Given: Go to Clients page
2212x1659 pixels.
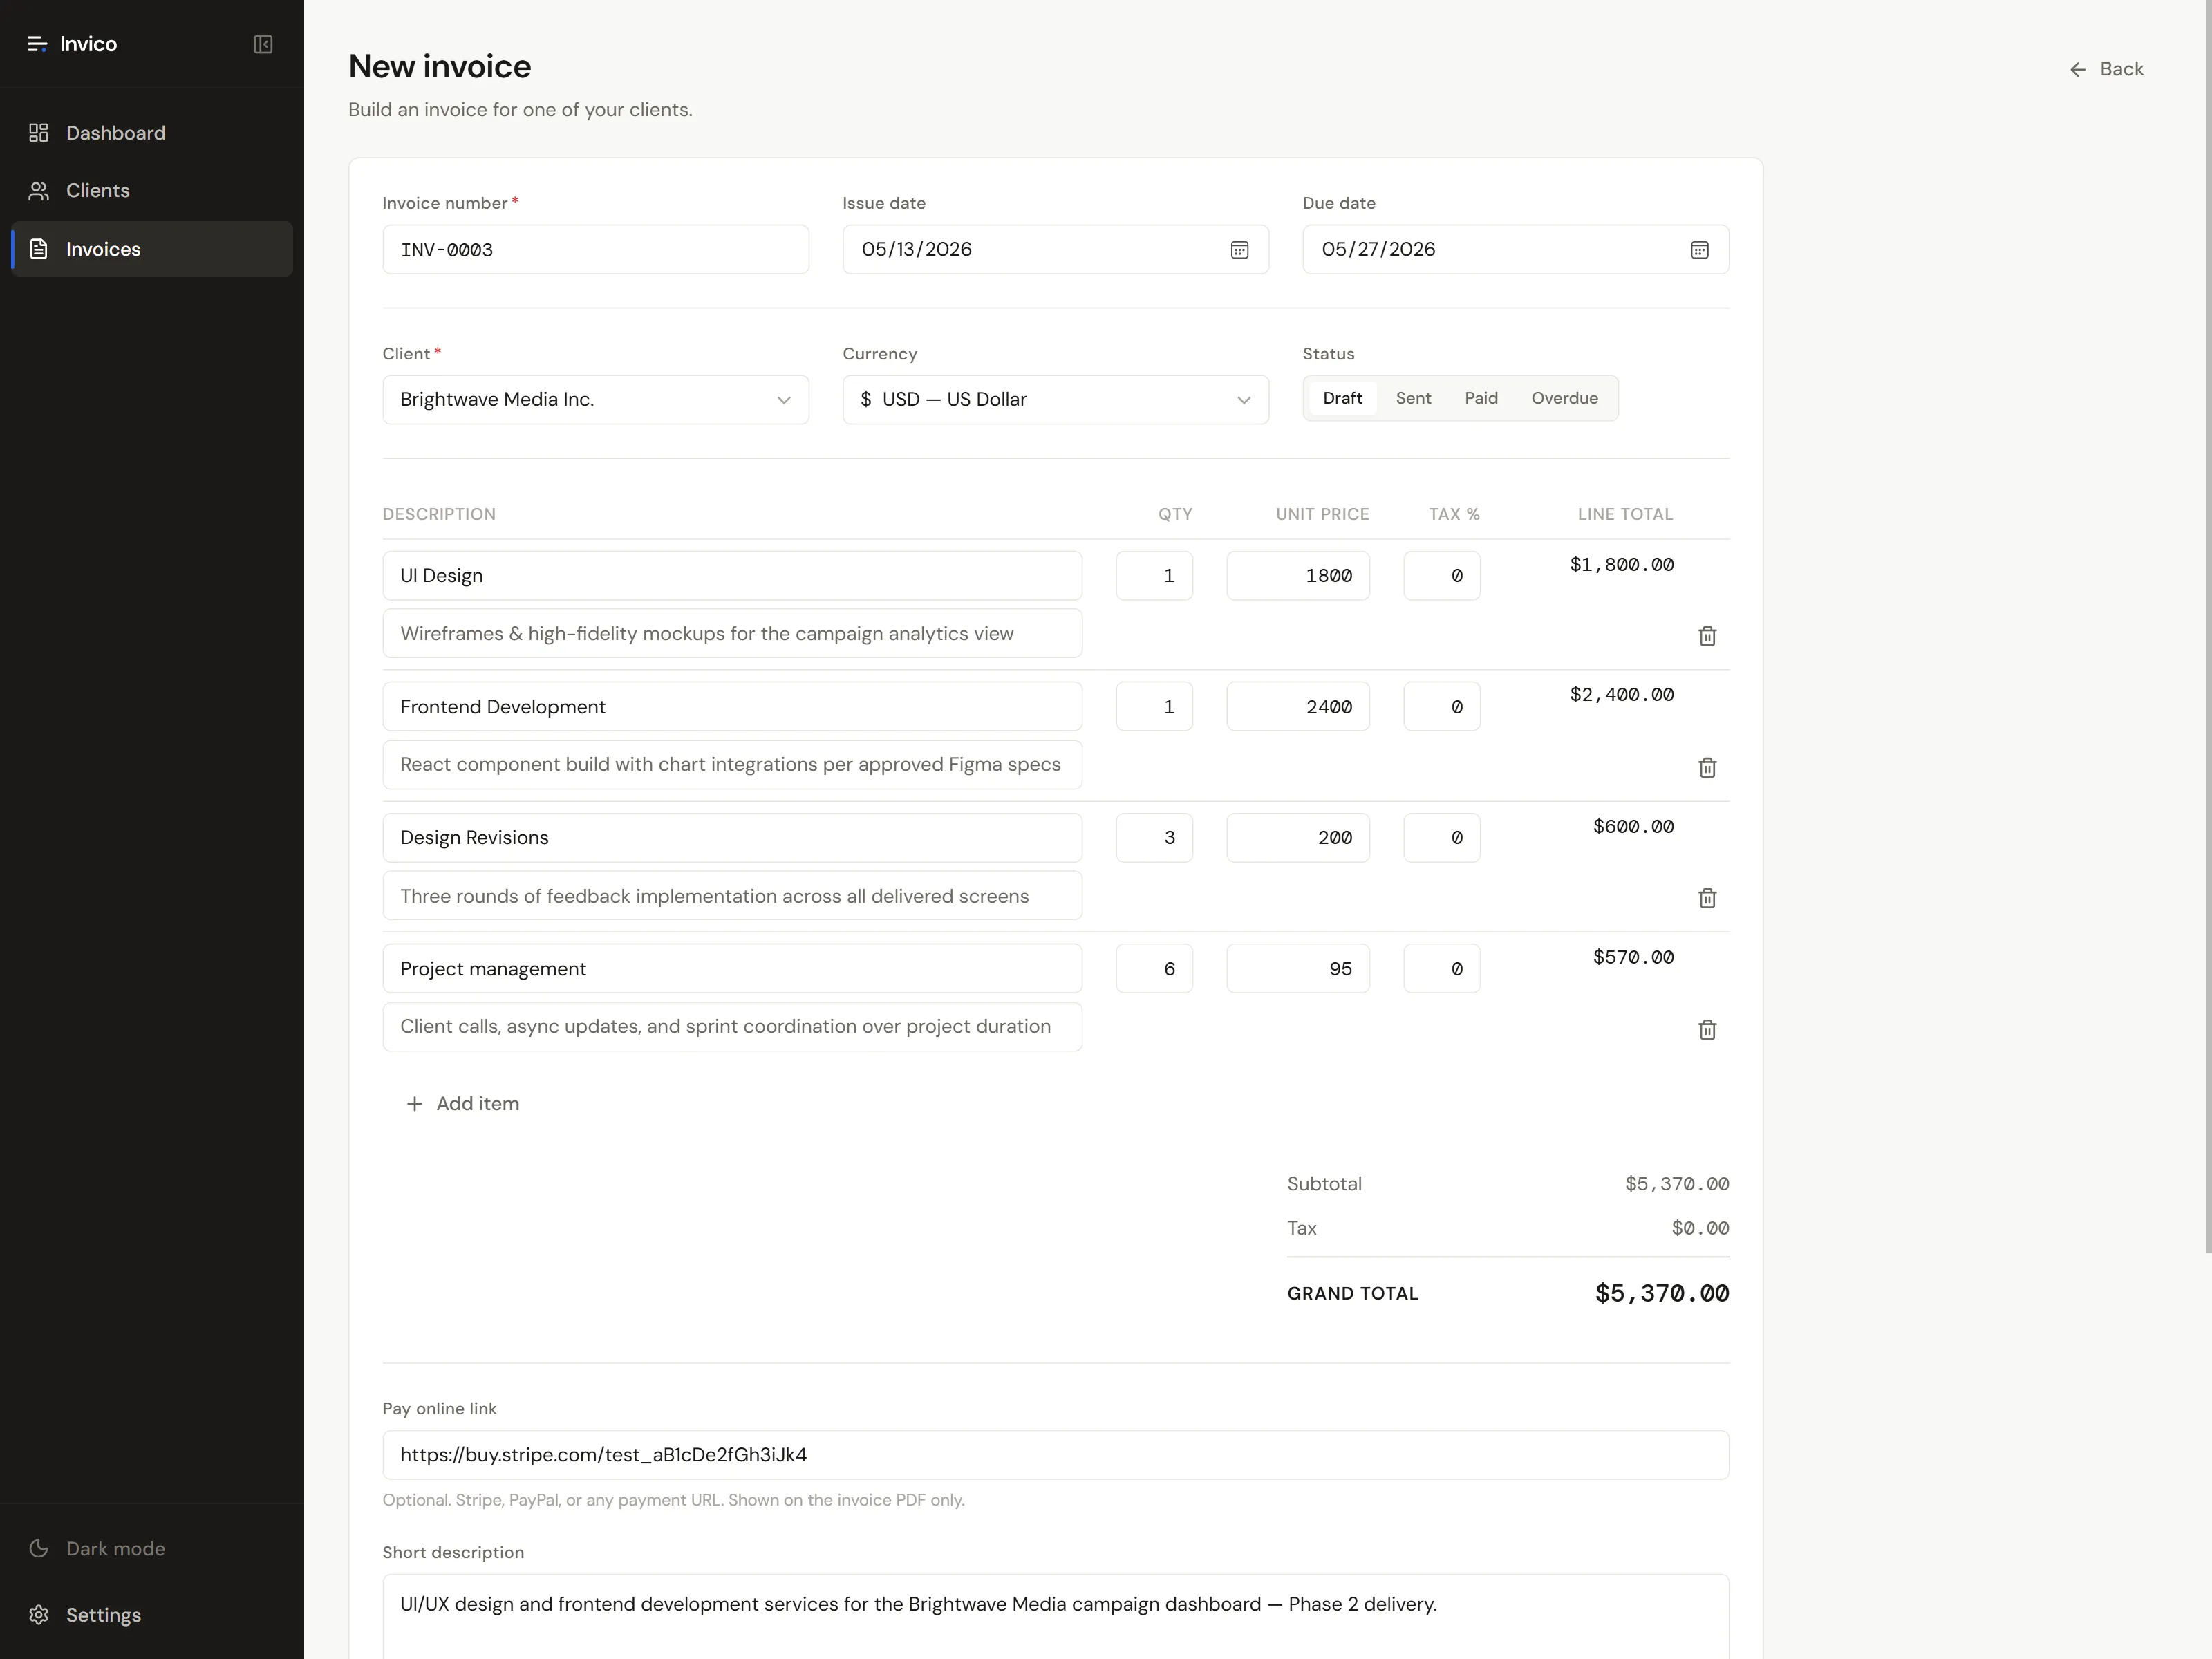Looking at the screenshot, I should (x=152, y=191).
